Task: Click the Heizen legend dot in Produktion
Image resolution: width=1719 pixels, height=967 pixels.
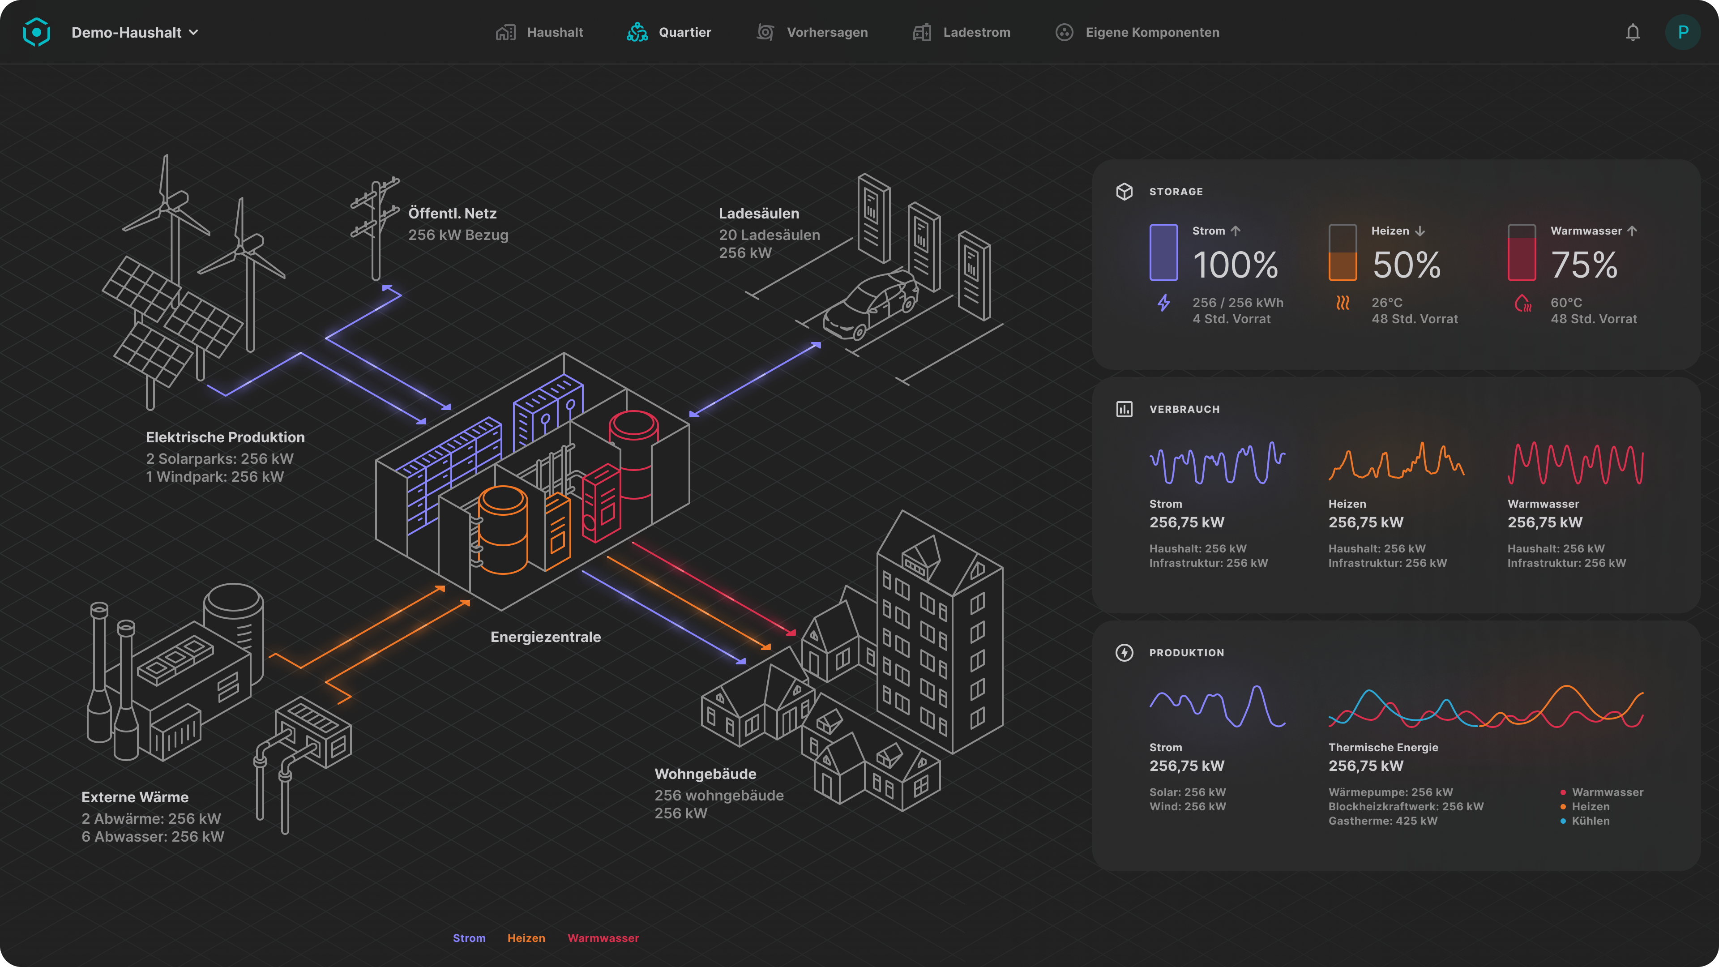Action: pos(1563,807)
